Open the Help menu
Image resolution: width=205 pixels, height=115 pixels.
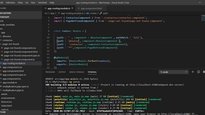(52, 3)
